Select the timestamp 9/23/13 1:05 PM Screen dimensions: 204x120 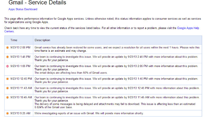pos(20,66)
